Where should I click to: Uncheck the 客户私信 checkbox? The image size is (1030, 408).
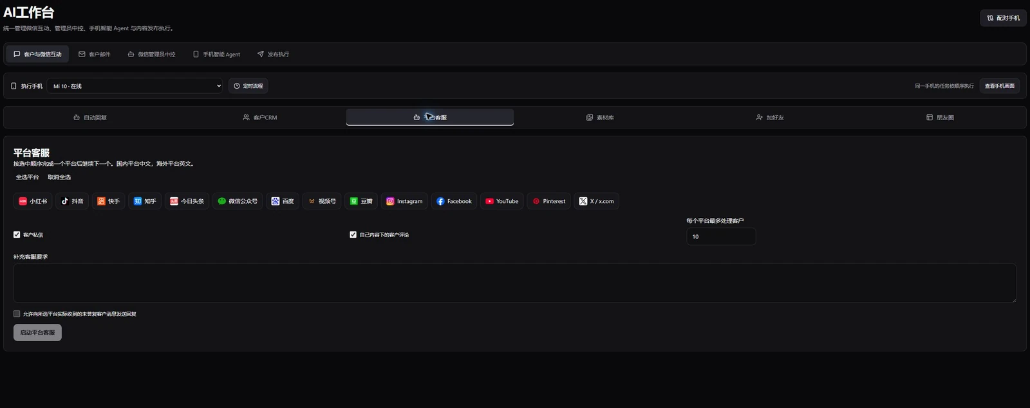click(17, 235)
